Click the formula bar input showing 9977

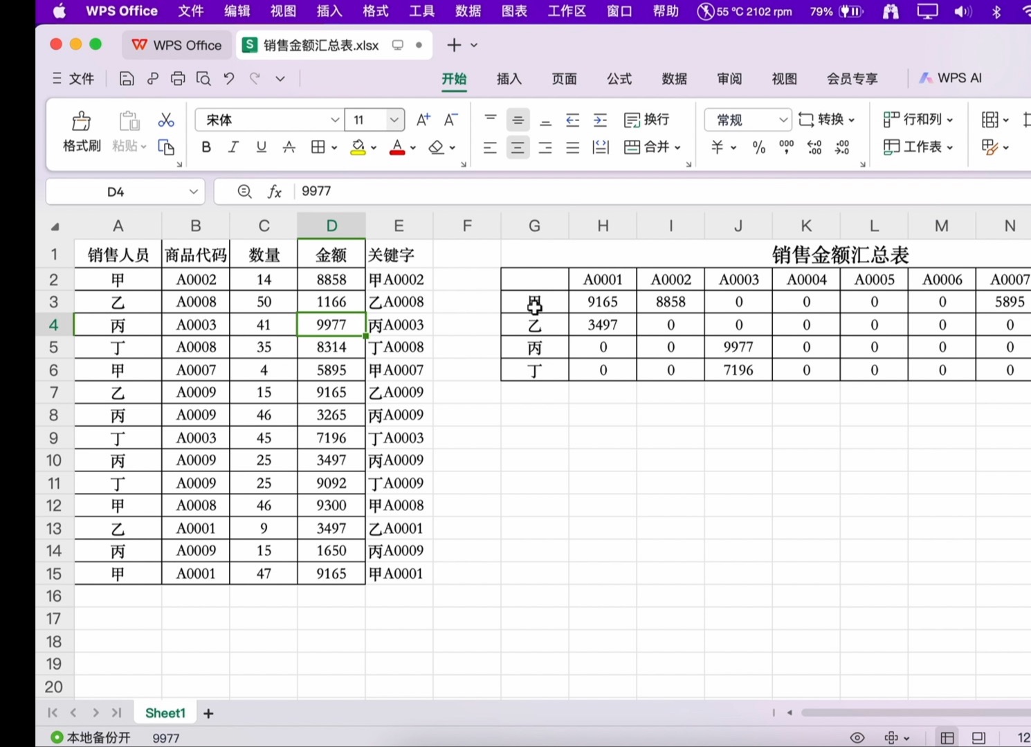[x=662, y=192]
